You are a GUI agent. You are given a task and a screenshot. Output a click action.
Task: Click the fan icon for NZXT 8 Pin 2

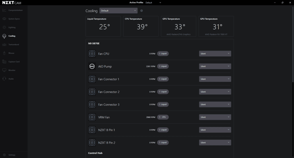tap(92, 142)
